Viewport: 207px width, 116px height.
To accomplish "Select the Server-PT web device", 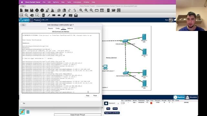I will [144, 37].
